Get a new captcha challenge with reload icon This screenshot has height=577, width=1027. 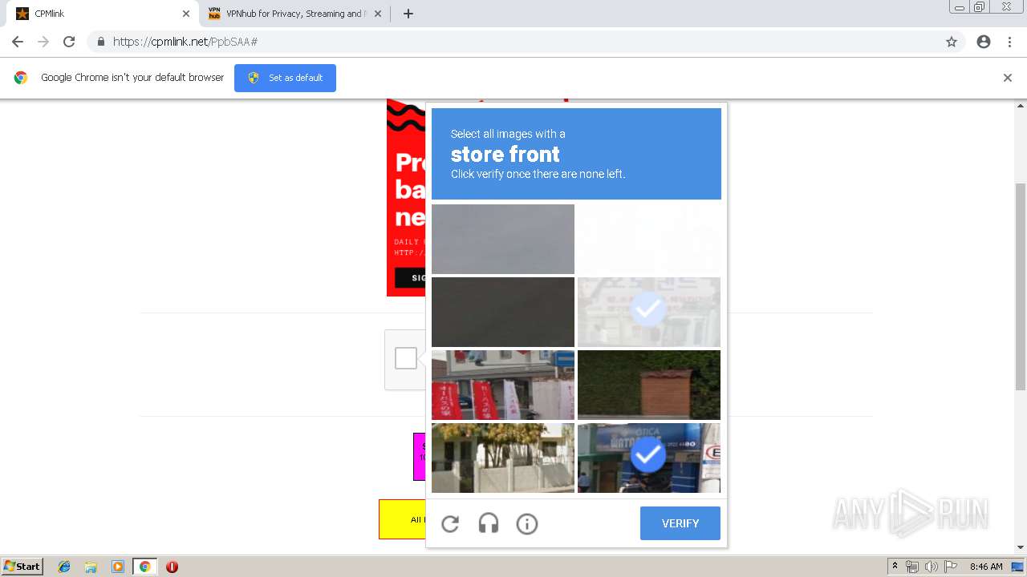tap(450, 524)
